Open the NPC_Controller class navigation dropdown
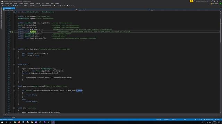This screenshot has height=124, width=222. (112, 10)
